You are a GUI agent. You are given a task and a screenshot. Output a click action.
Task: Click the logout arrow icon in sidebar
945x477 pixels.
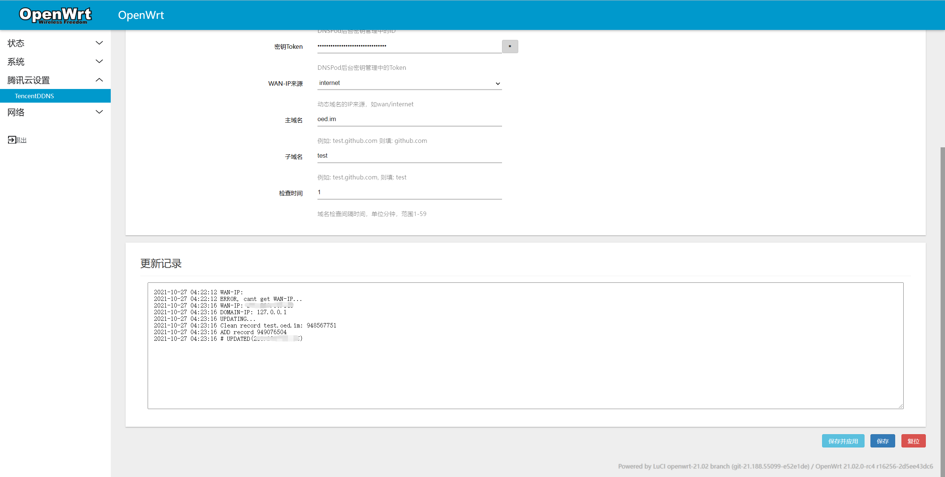click(x=12, y=140)
